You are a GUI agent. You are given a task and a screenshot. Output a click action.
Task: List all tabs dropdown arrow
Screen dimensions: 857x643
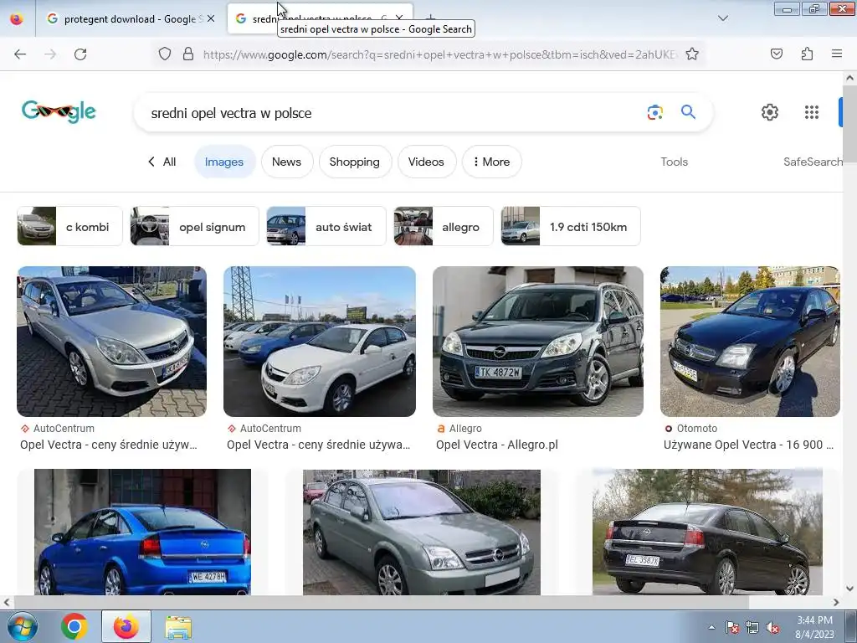pos(722,18)
